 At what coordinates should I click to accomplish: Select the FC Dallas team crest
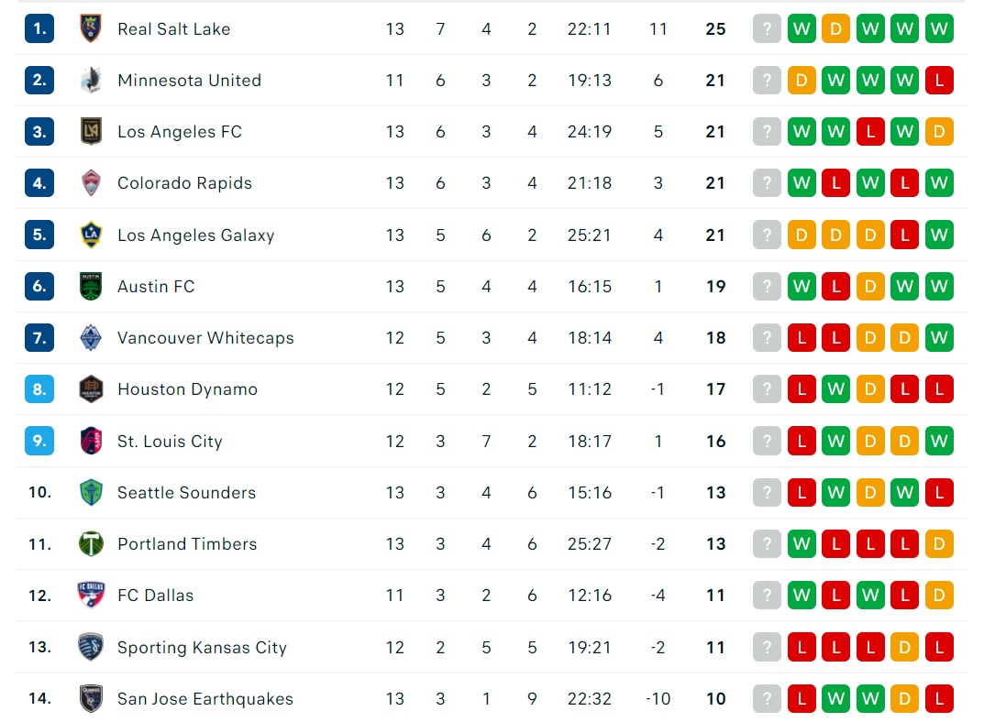pos(91,595)
